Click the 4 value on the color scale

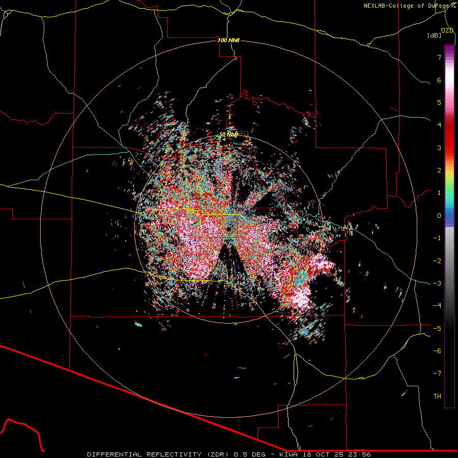coord(439,125)
